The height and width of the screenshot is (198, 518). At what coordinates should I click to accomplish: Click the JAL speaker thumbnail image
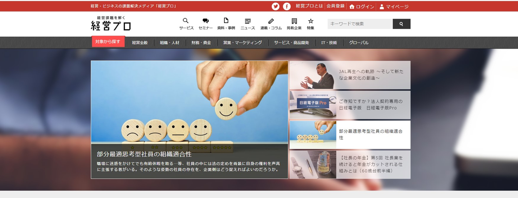pos(313,75)
